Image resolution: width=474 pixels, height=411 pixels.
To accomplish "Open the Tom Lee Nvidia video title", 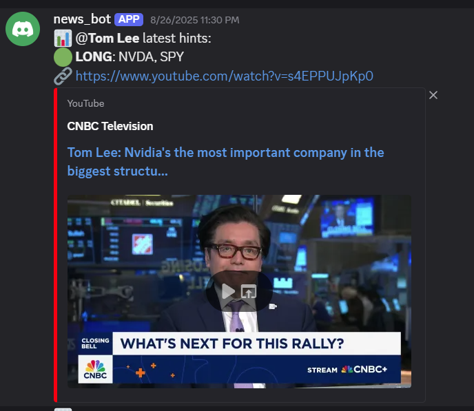I will (225, 162).
